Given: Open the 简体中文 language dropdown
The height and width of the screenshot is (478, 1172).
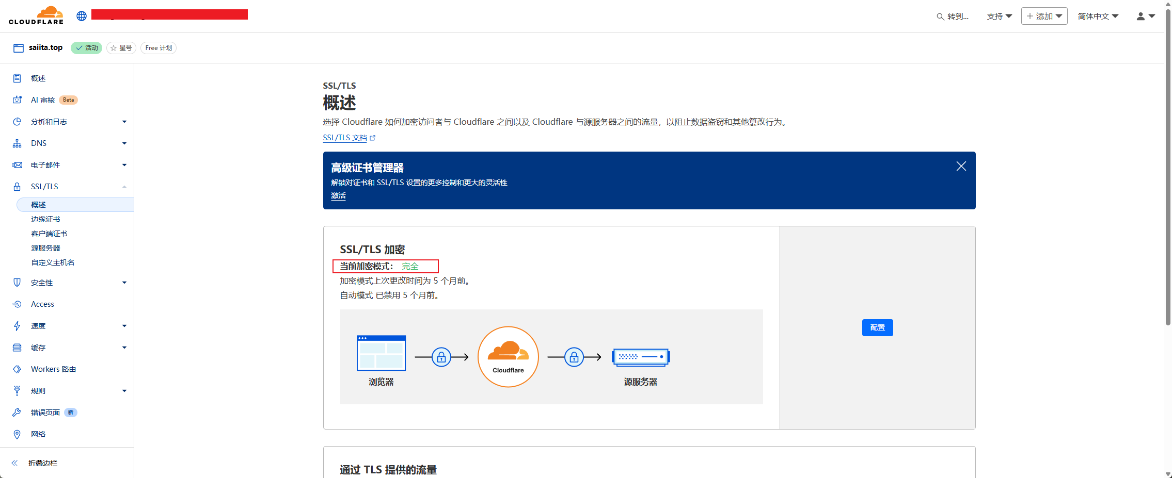Looking at the screenshot, I should tap(1098, 17).
